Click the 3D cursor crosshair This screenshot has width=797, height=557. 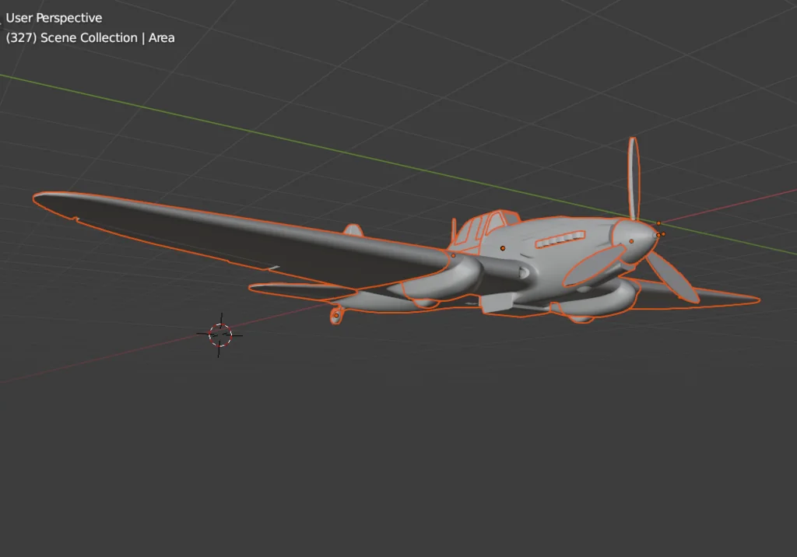(220, 335)
